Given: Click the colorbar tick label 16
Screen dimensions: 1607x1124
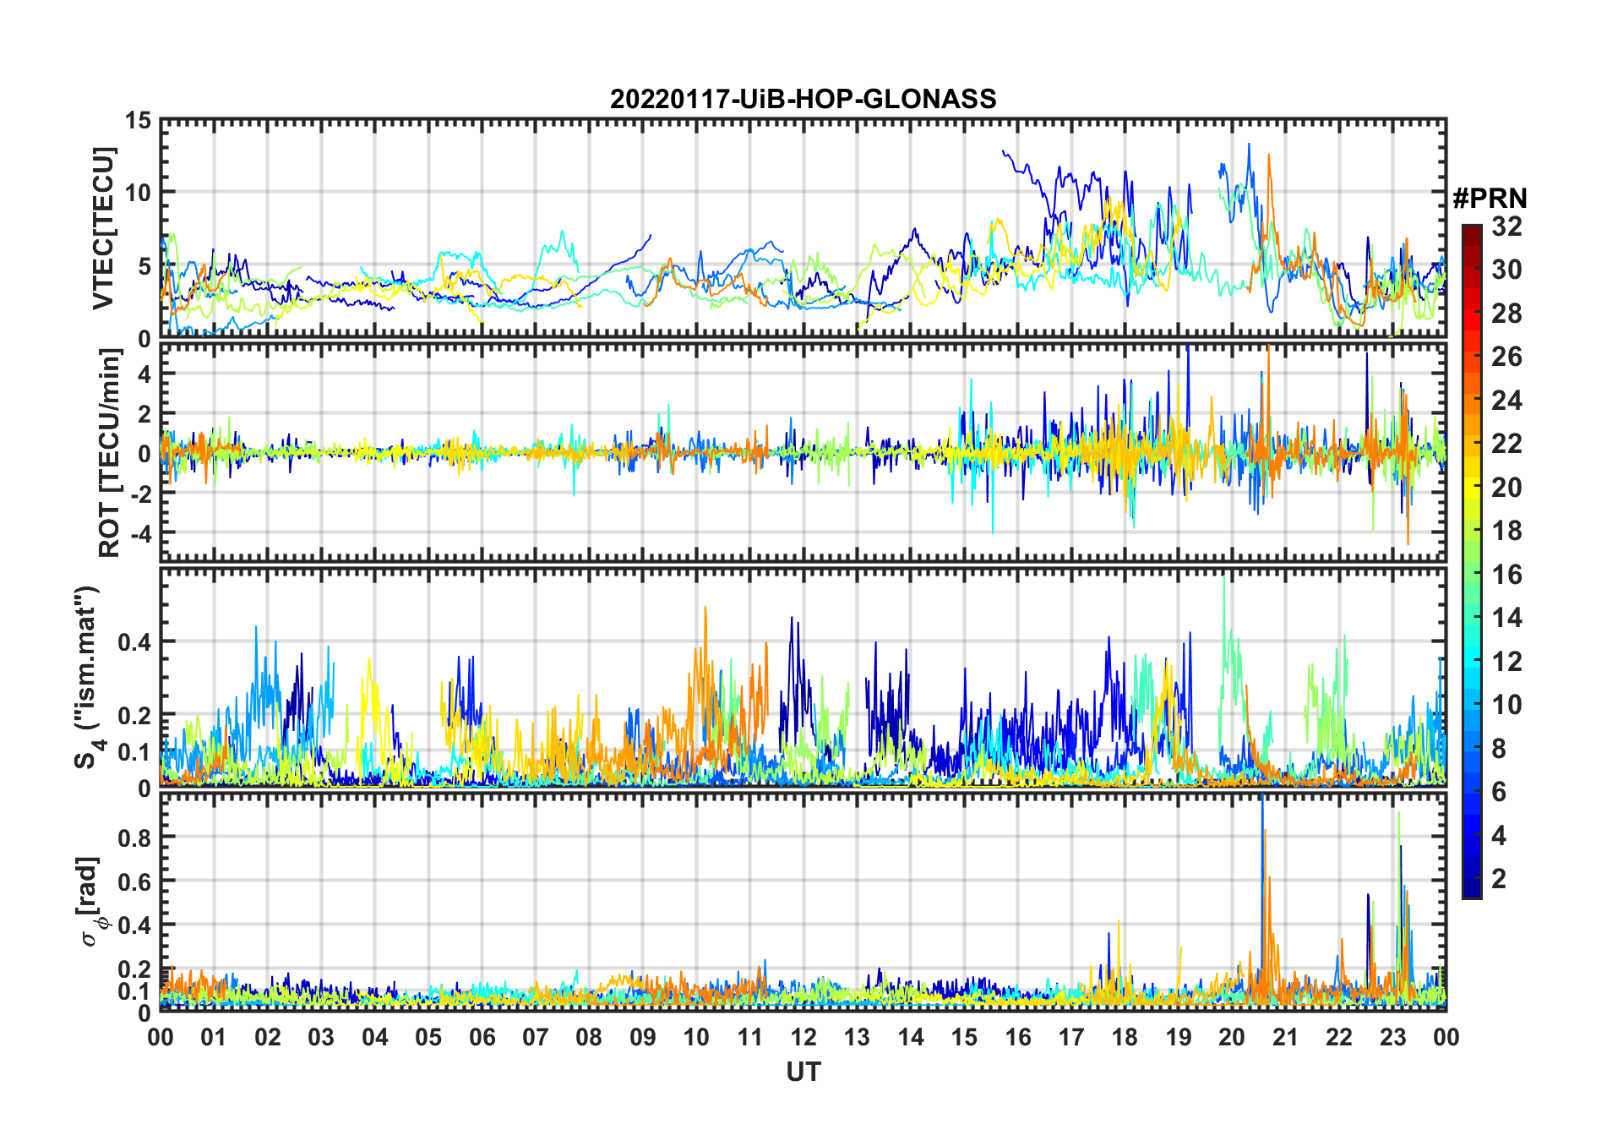Looking at the screenshot, I should click(x=1506, y=575).
